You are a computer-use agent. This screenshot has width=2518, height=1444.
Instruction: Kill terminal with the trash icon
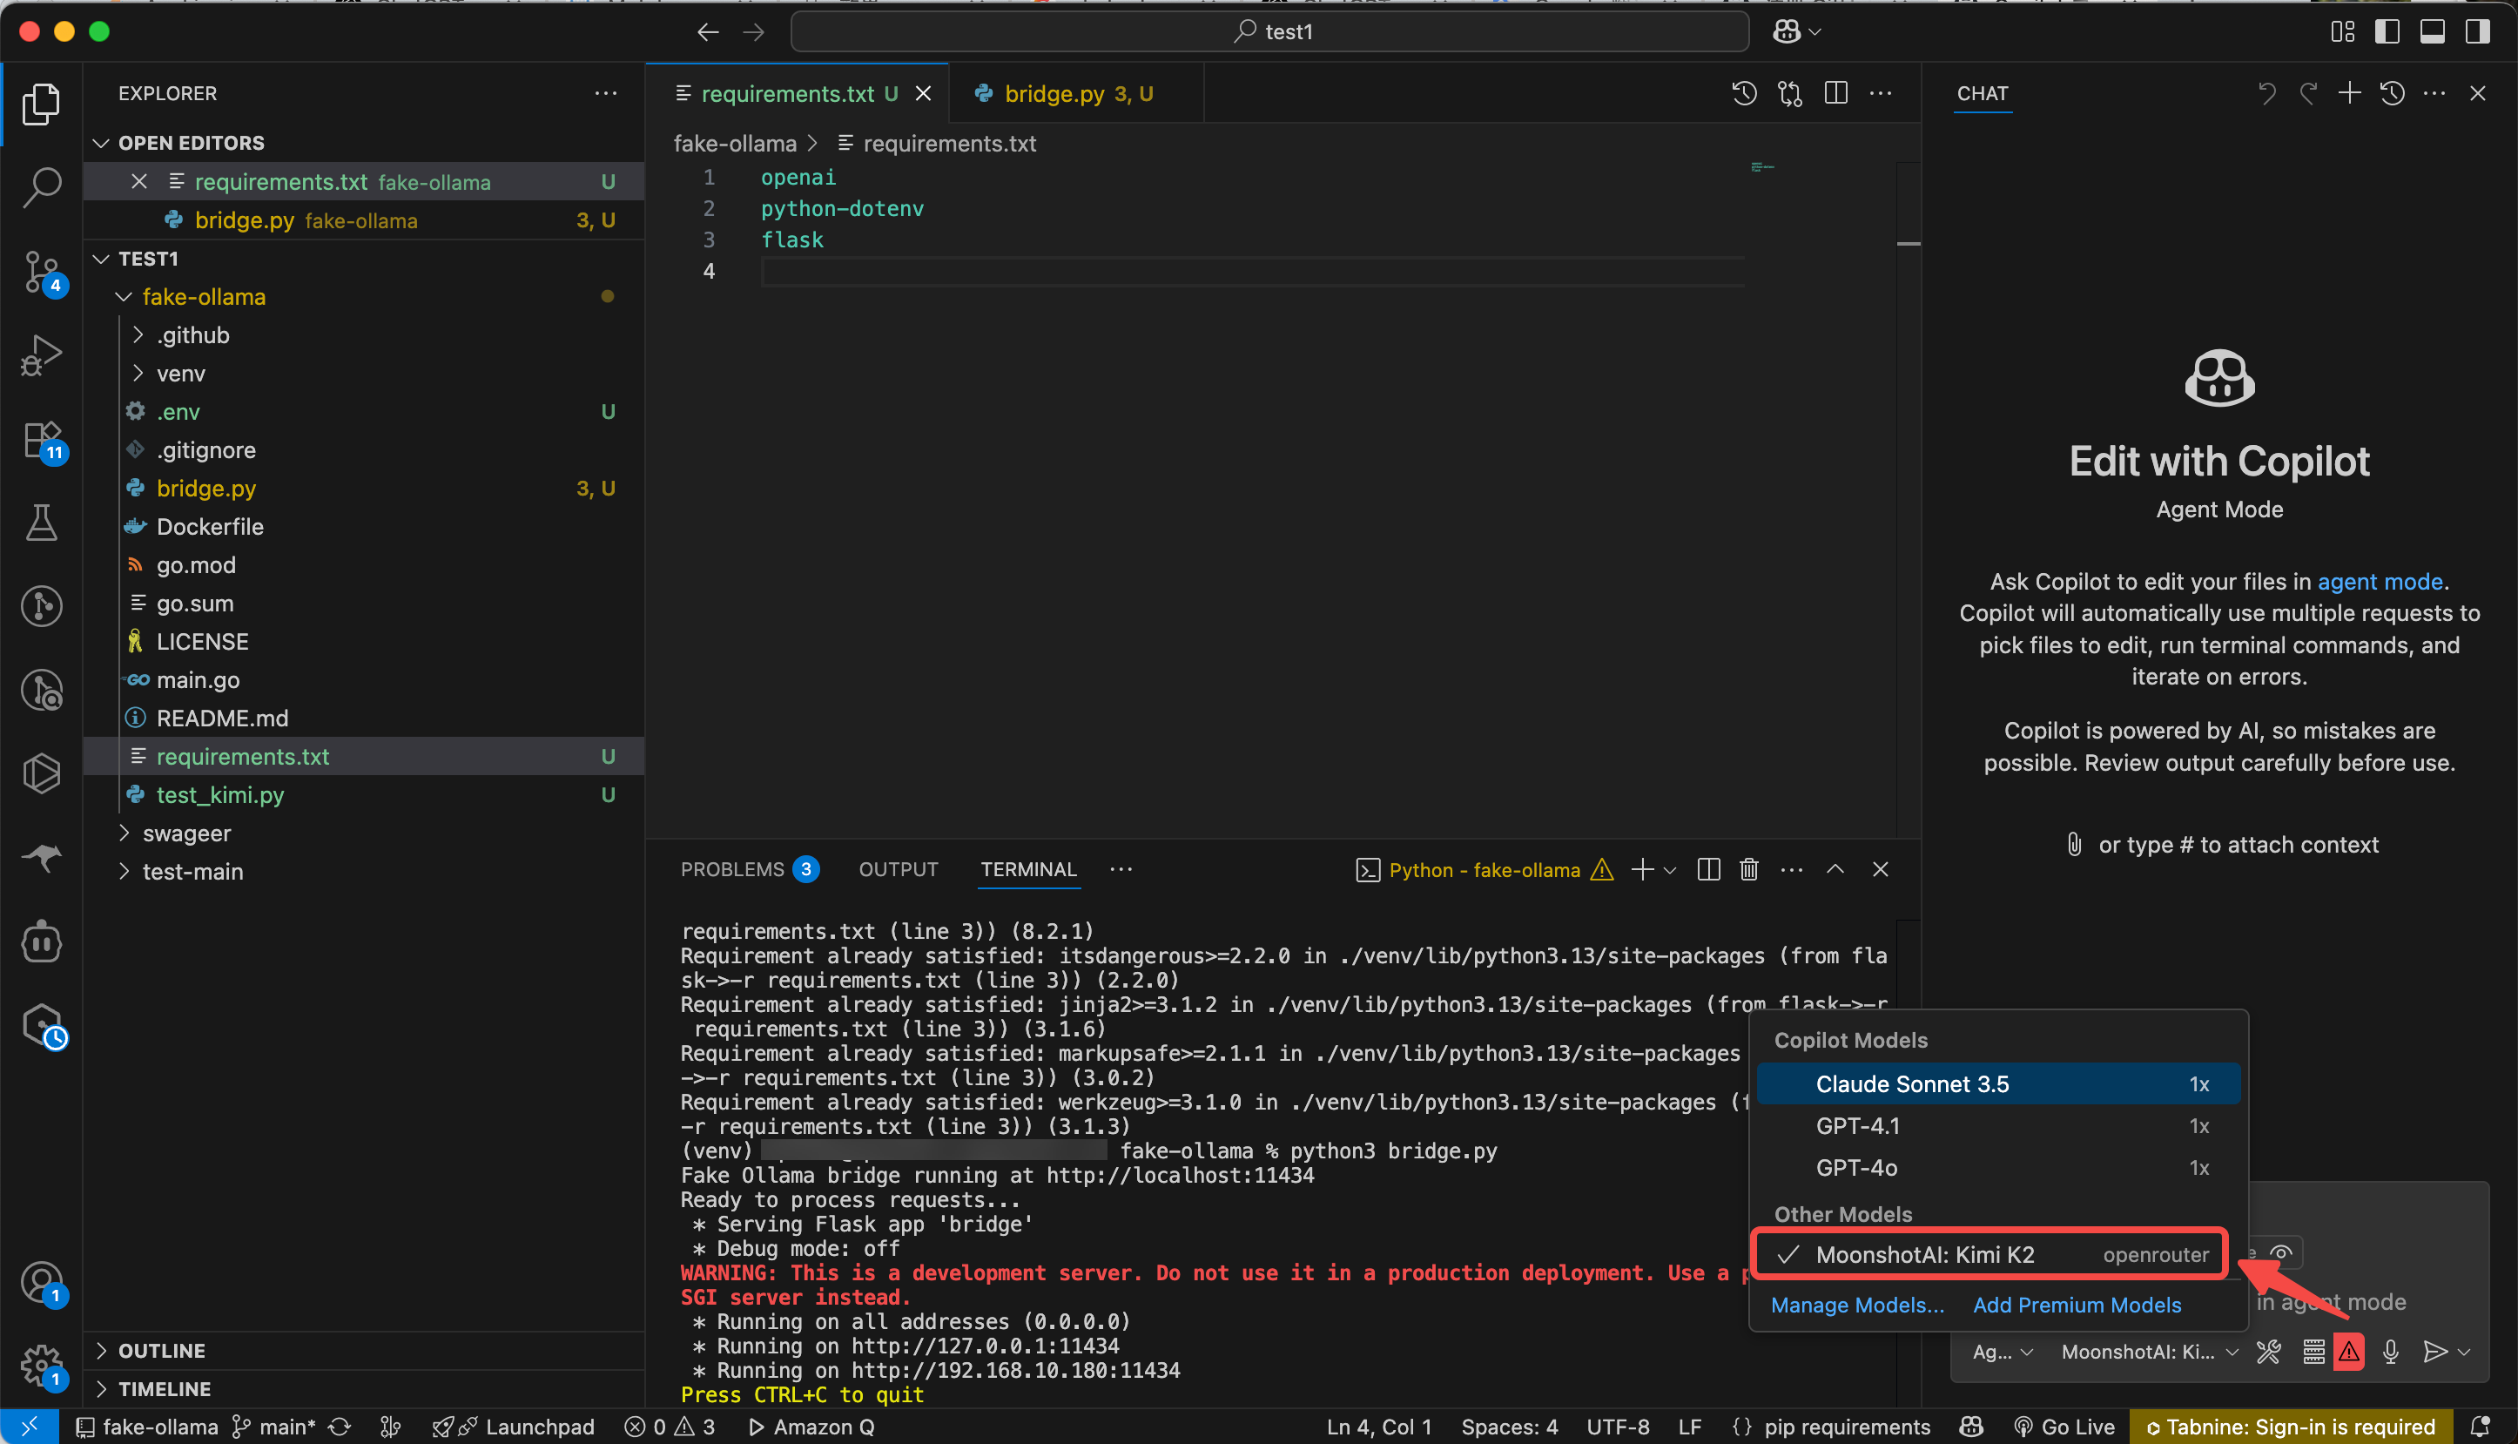tap(1748, 870)
